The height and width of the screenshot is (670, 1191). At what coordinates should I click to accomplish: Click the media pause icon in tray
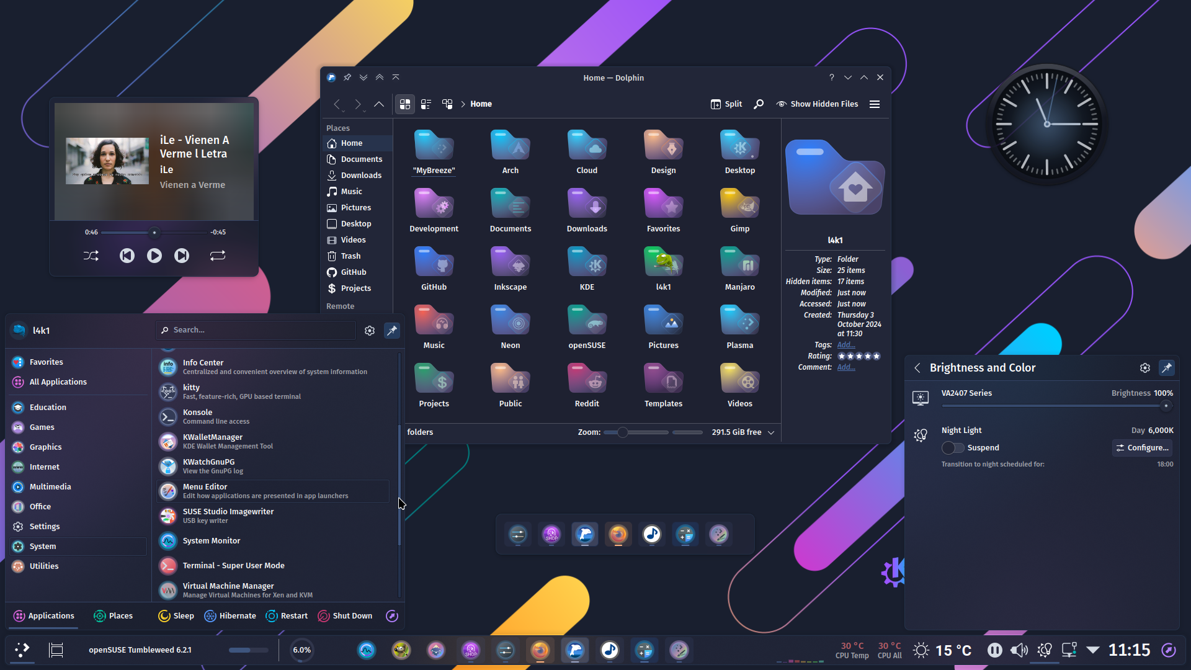tap(995, 650)
